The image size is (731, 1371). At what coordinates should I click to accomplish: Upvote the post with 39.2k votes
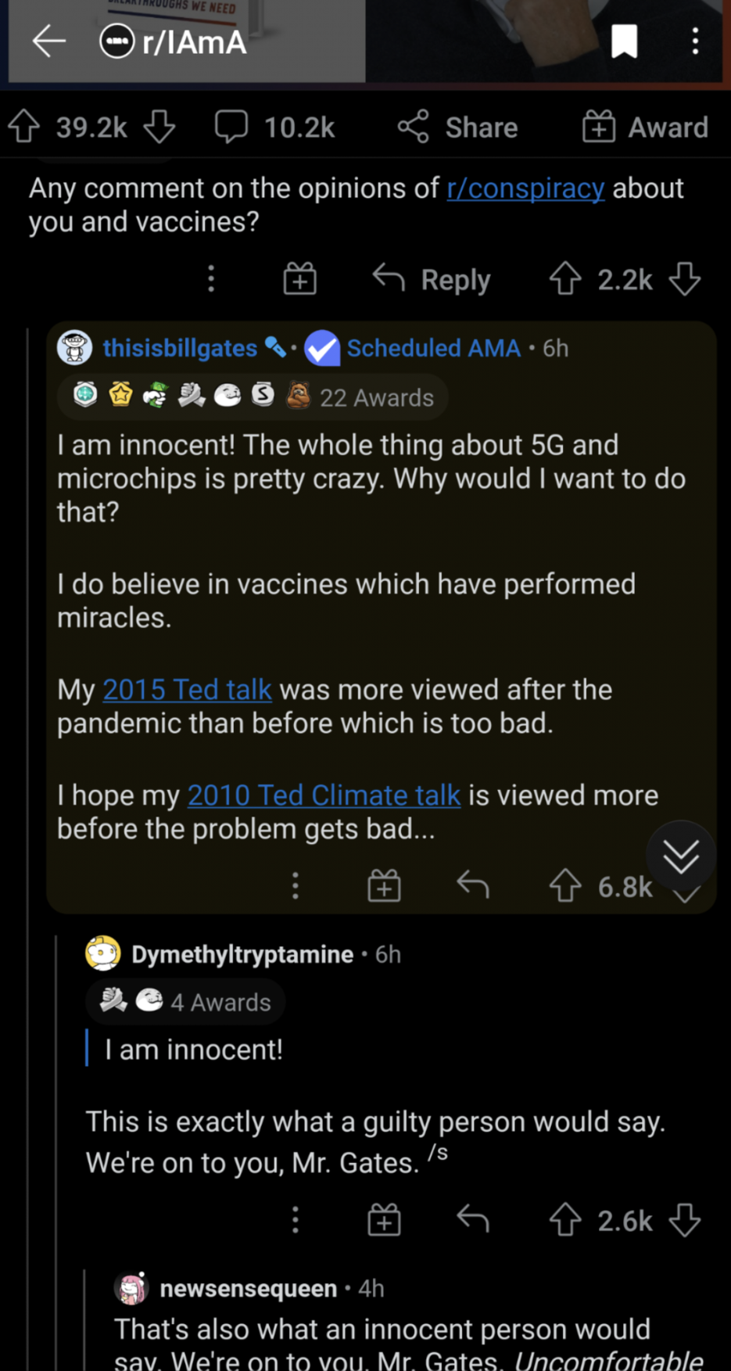point(24,127)
